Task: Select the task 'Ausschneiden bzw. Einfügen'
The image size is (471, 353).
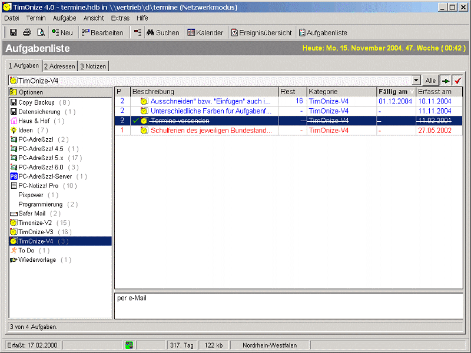Action: tap(288, 101)
